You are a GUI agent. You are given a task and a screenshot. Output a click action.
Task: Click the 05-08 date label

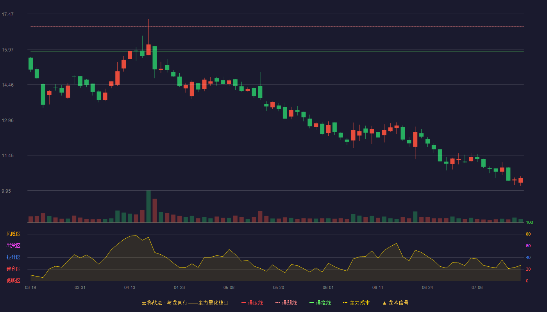[x=229, y=287]
